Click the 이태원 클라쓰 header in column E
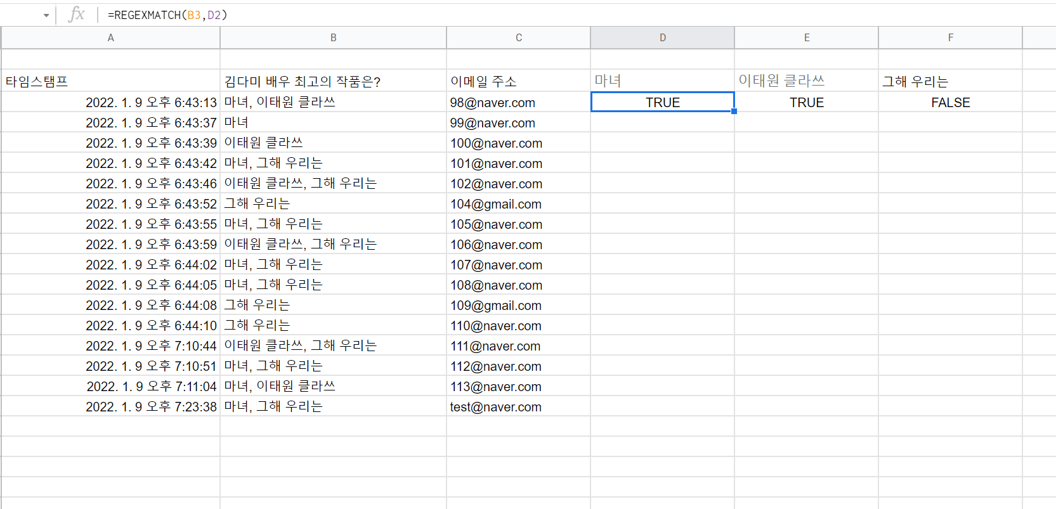Image resolution: width=1056 pixels, height=509 pixels. pyautogui.click(x=806, y=81)
